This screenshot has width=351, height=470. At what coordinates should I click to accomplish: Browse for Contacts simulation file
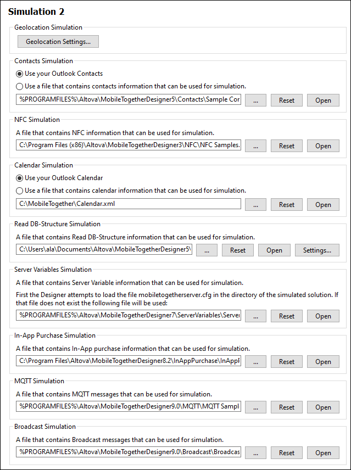pyautogui.click(x=255, y=100)
